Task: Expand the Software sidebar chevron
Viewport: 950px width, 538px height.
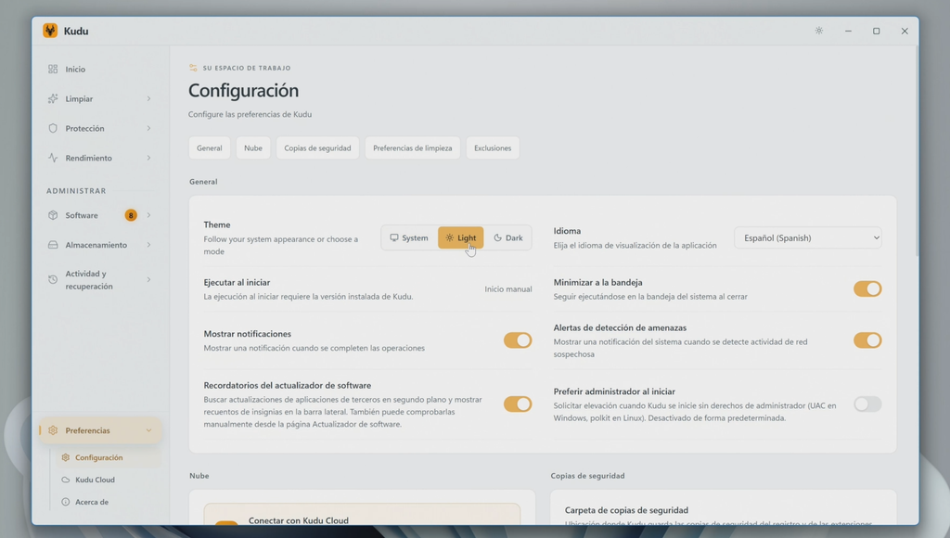Action: (x=148, y=215)
